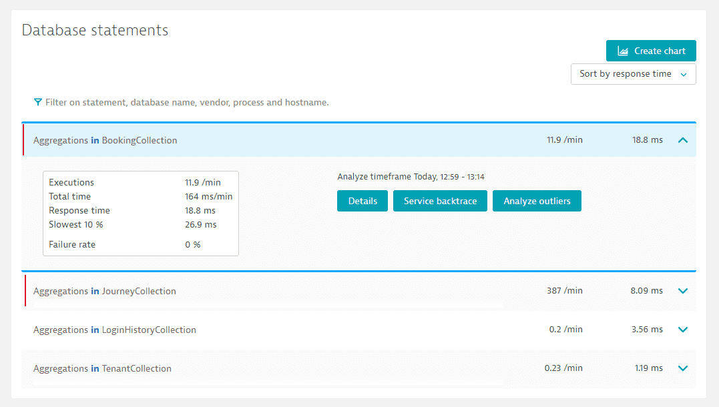Click the 26.9 ms slowest 10% value

(x=201, y=225)
